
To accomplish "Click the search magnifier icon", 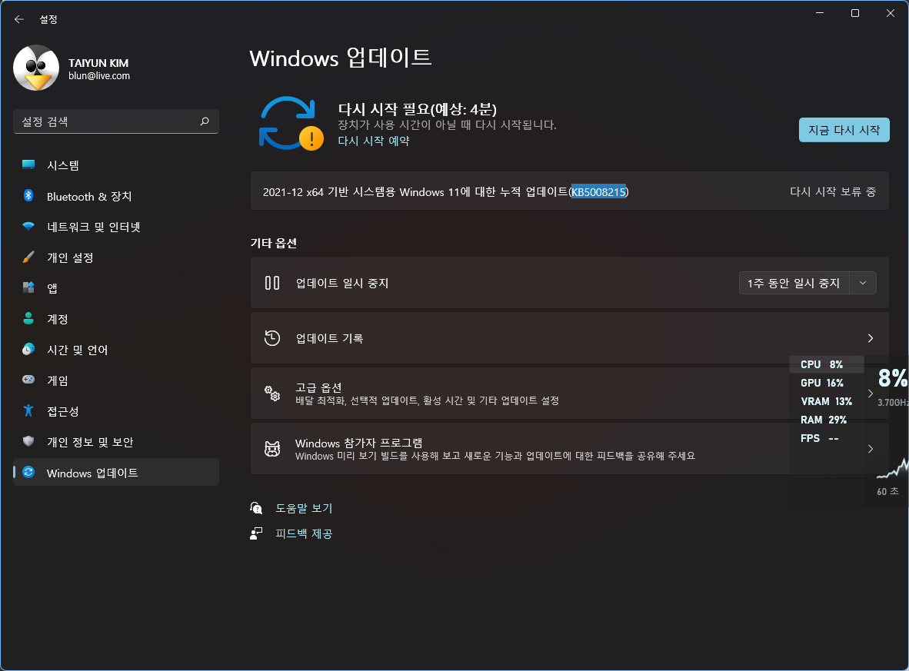I will point(205,121).
